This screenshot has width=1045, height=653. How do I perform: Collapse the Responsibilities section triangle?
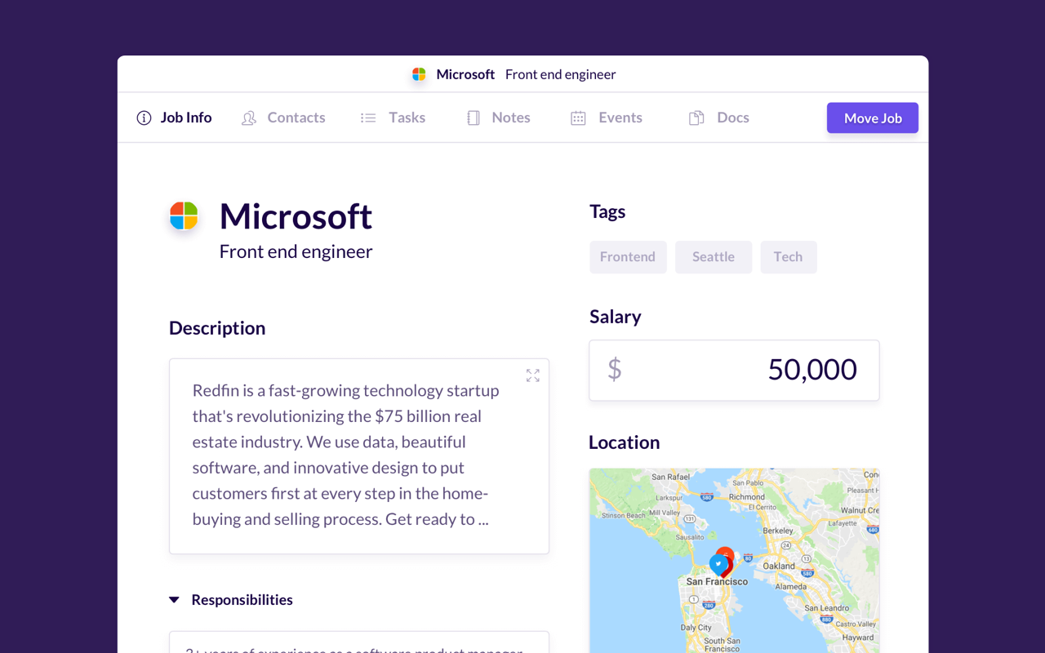[174, 600]
